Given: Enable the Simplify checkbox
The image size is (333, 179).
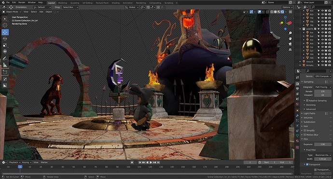Looking at the screenshot, I should point(305,130).
